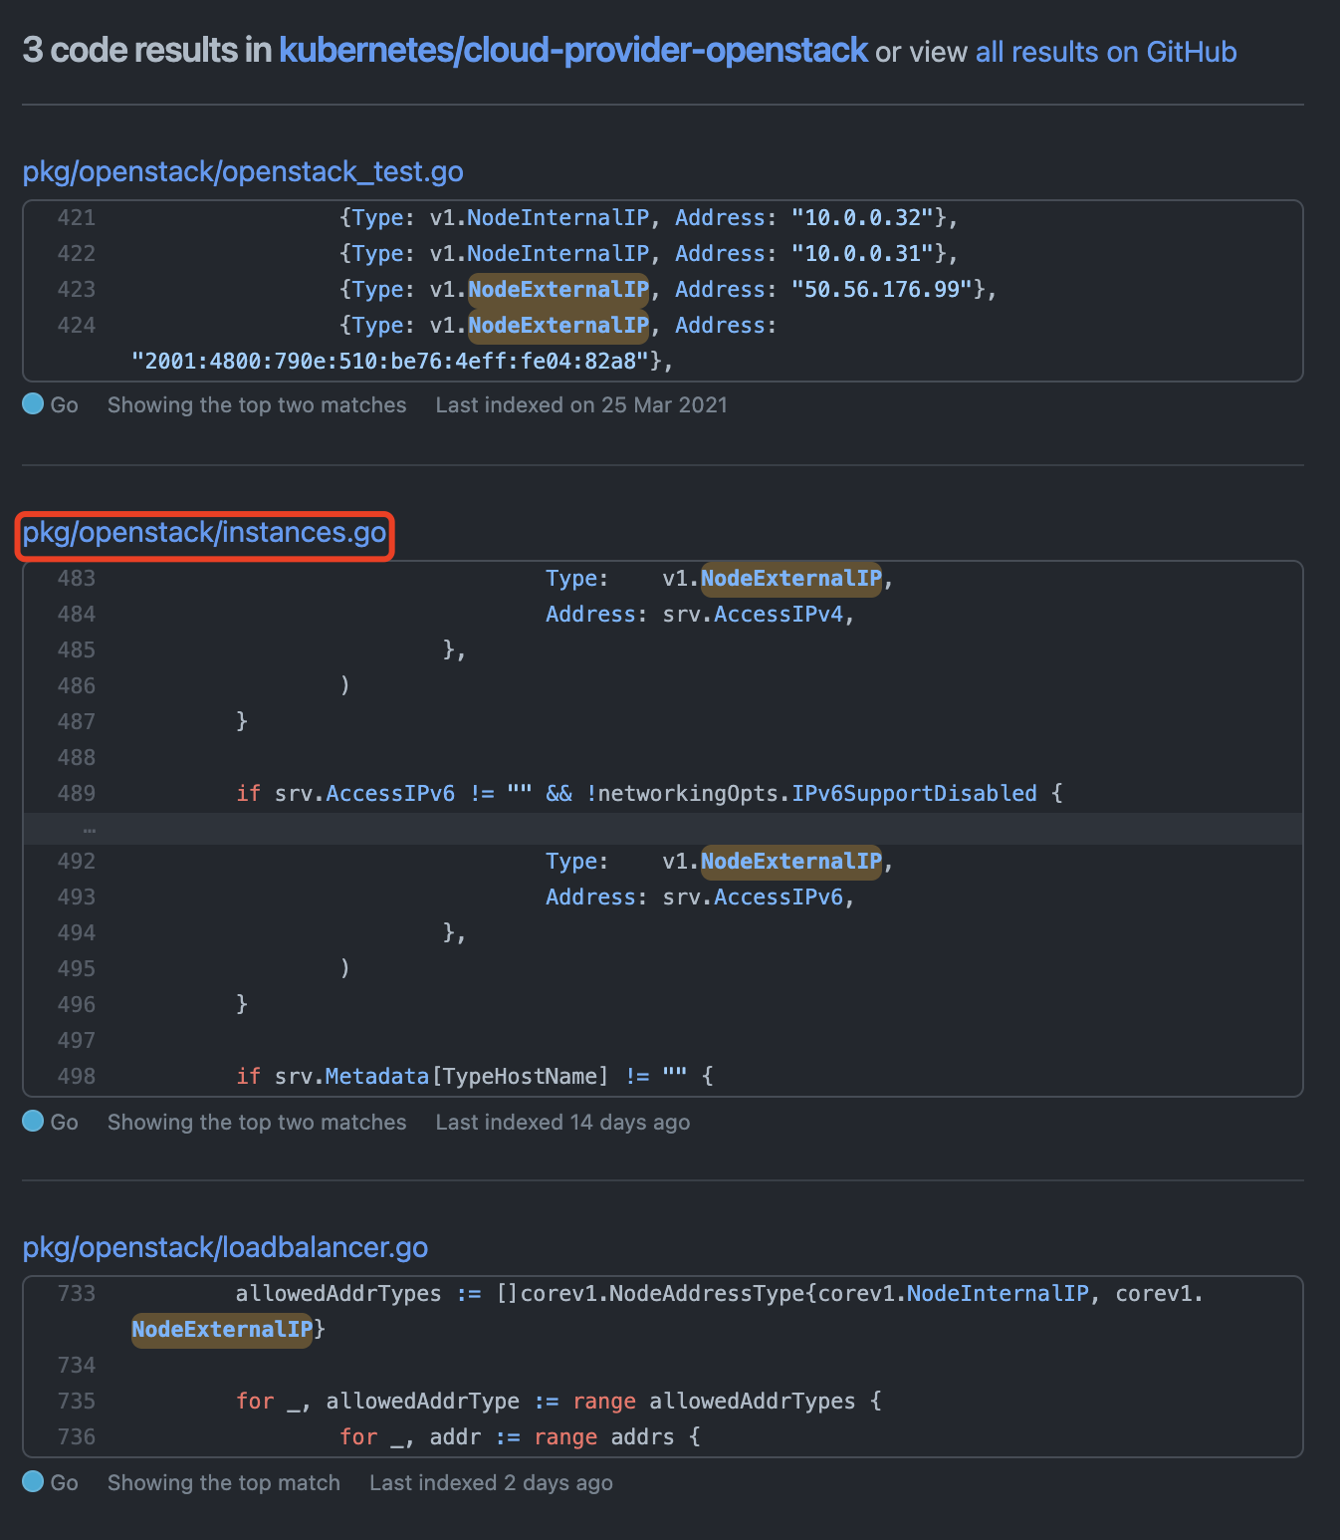
Task: Click srv.Metadata[TypeHostName] on line 498
Action: coord(442,1076)
